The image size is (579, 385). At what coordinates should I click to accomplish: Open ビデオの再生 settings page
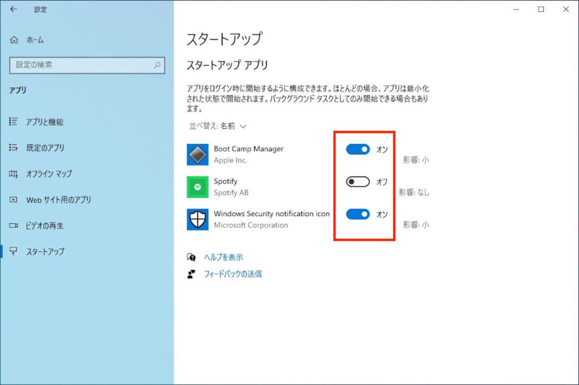pos(44,226)
